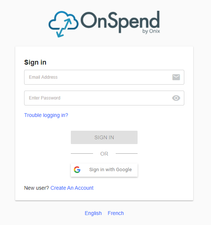
Task: Focus the Enter Password input field
Action: pos(104,98)
